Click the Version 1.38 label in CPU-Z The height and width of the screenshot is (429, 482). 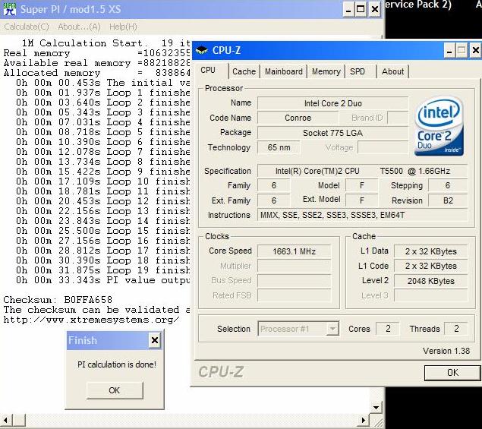(446, 351)
